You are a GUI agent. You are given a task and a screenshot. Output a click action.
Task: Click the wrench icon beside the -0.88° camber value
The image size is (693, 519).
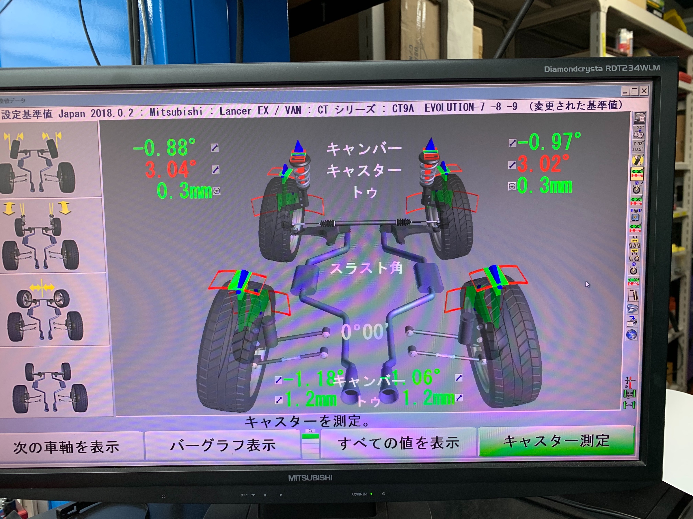(x=215, y=147)
